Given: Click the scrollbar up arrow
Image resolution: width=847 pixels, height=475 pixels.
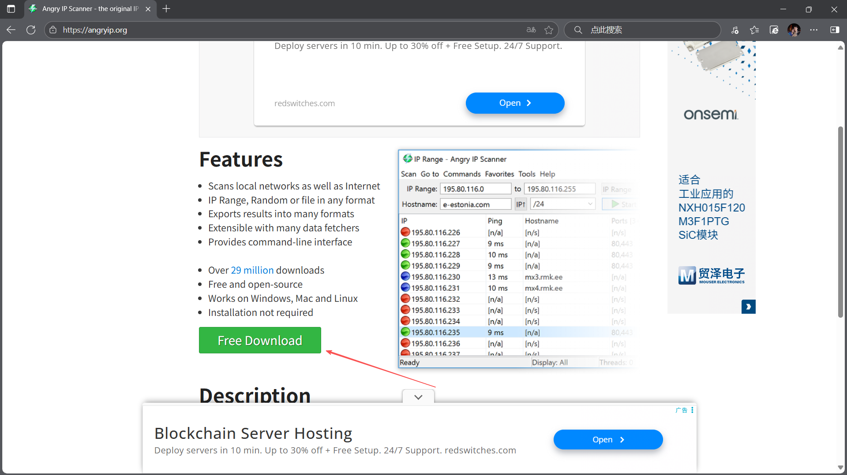Looking at the screenshot, I should click(840, 48).
